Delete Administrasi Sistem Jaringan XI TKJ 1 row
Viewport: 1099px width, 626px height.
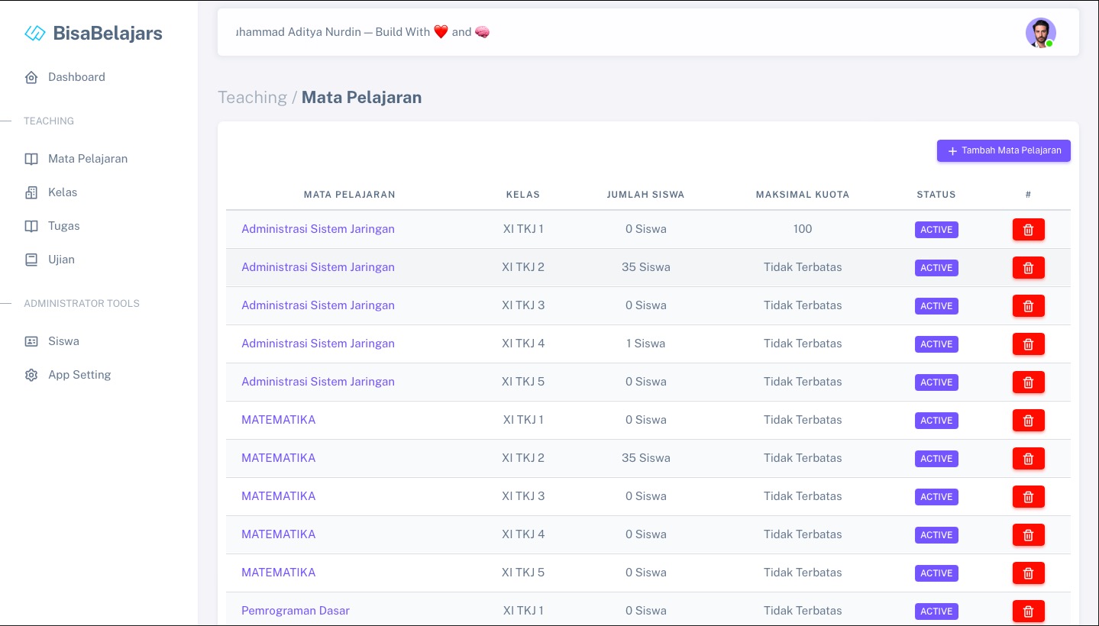1028,230
